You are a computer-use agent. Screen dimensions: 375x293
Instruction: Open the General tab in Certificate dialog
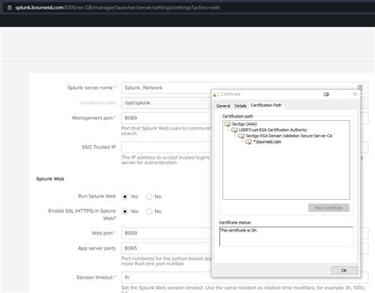223,106
